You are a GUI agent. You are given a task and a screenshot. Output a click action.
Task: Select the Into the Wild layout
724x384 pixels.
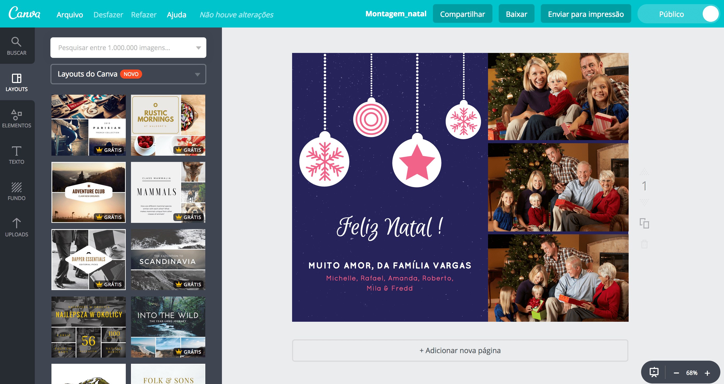pyautogui.click(x=168, y=327)
